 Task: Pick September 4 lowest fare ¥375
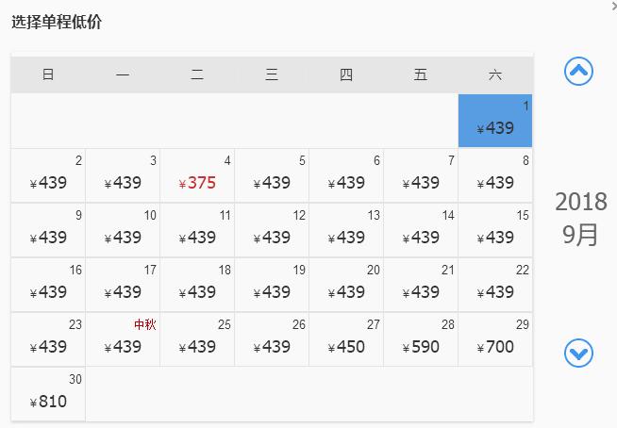point(197,175)
